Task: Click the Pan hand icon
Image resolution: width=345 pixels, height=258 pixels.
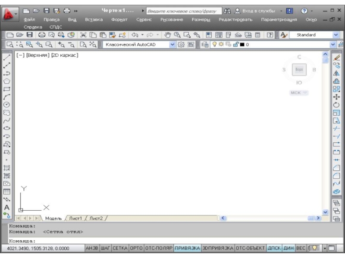Action: click(x=168, y=35)
